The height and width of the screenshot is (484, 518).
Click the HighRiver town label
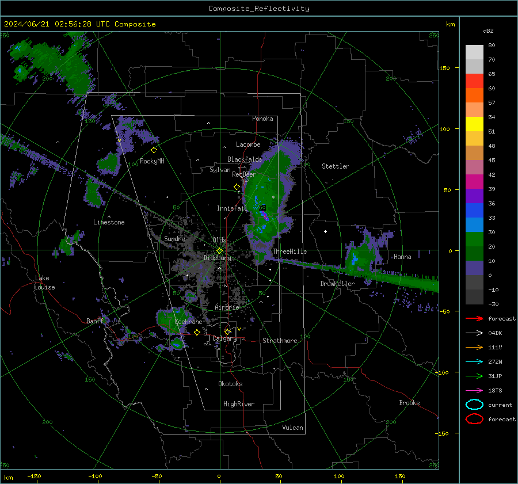pos(239,404)
